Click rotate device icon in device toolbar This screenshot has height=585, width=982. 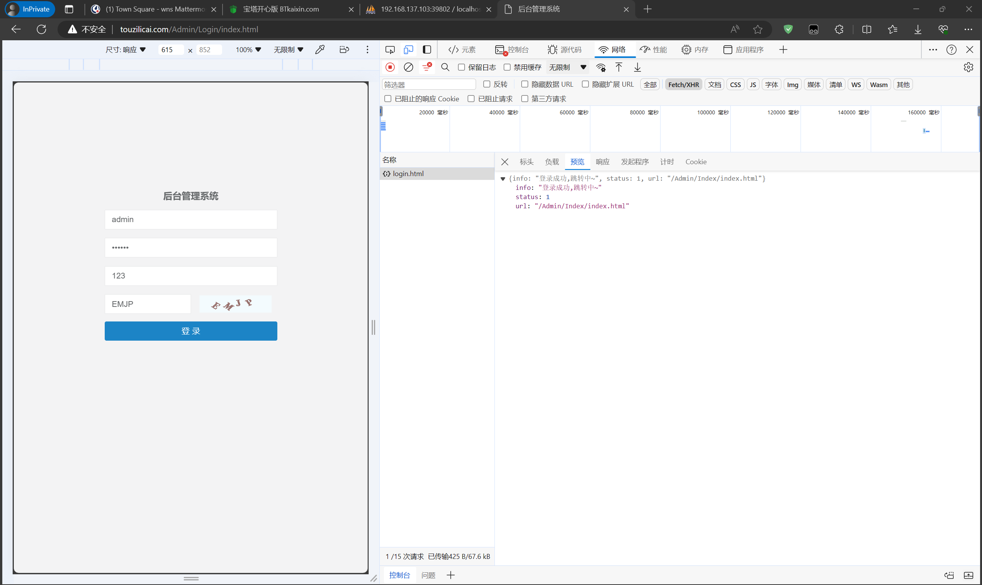344,49
